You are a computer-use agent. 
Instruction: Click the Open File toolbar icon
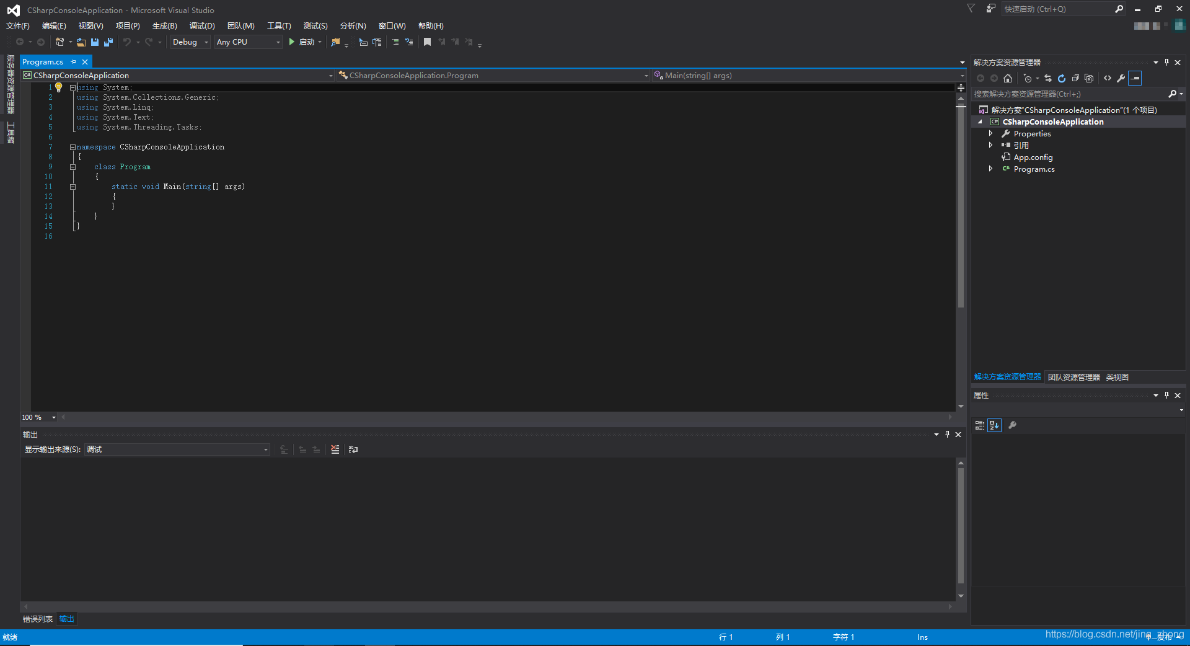[81, 42]
